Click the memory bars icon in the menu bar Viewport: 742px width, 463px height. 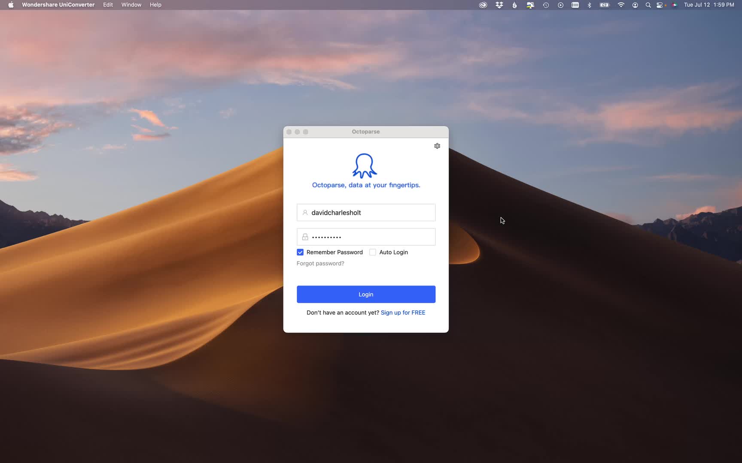[575, 5]
